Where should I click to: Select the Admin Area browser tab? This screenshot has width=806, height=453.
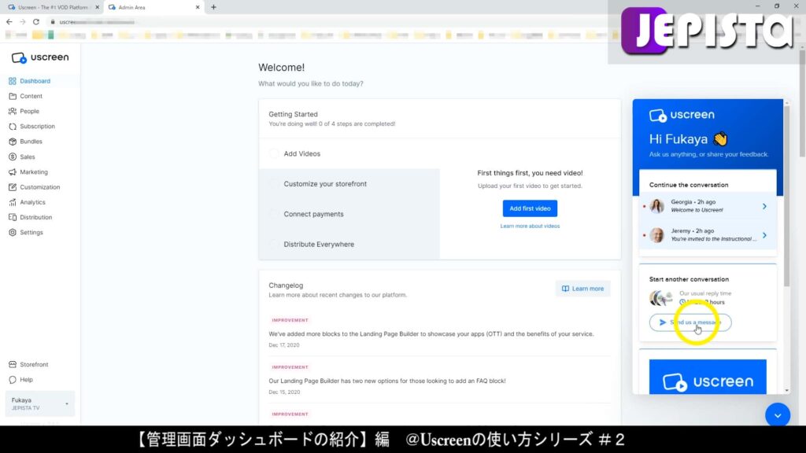[x=153, y=7]
